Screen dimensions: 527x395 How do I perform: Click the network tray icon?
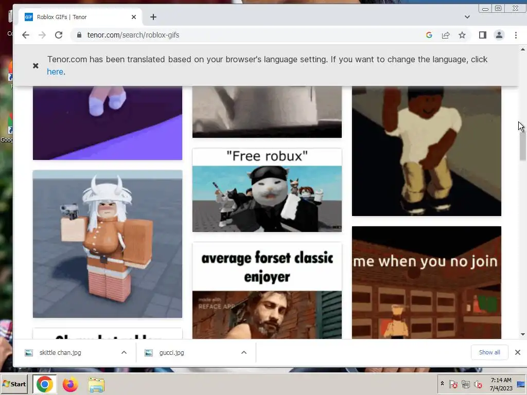(x=465, y=384)
